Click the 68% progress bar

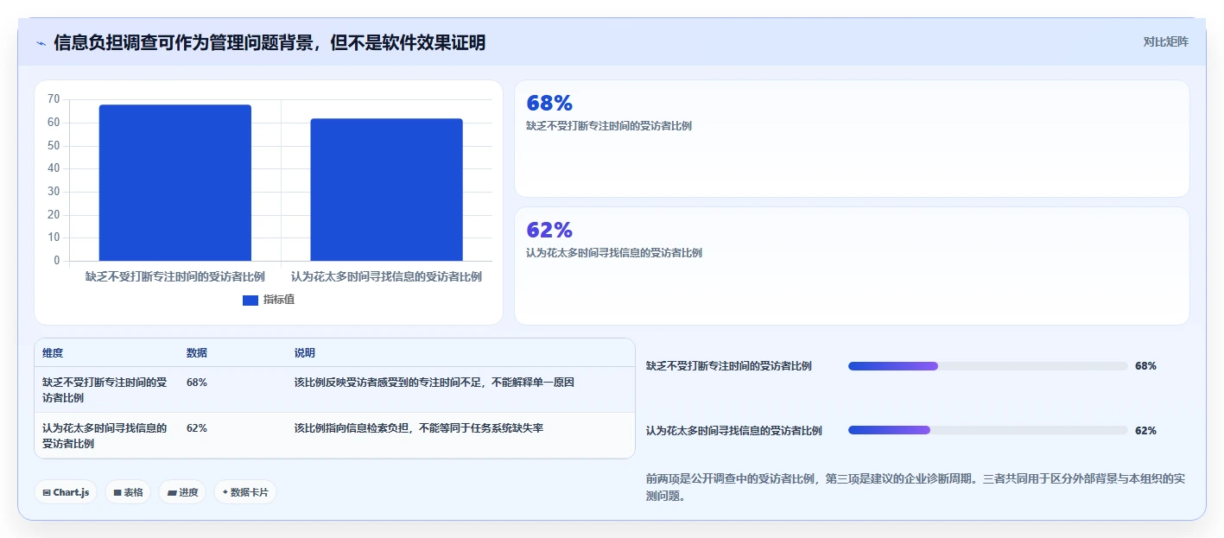coord(988,366)
